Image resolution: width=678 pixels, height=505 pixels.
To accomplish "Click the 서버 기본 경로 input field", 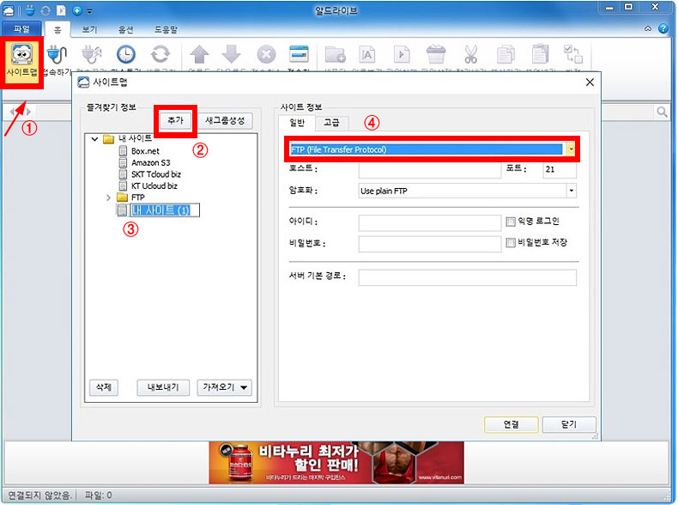I will pyautogui.click(x=468, y=277).
